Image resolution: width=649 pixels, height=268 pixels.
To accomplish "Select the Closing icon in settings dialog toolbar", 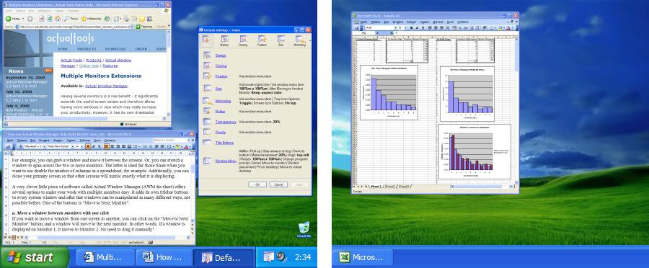I will (x=243, y=40).
